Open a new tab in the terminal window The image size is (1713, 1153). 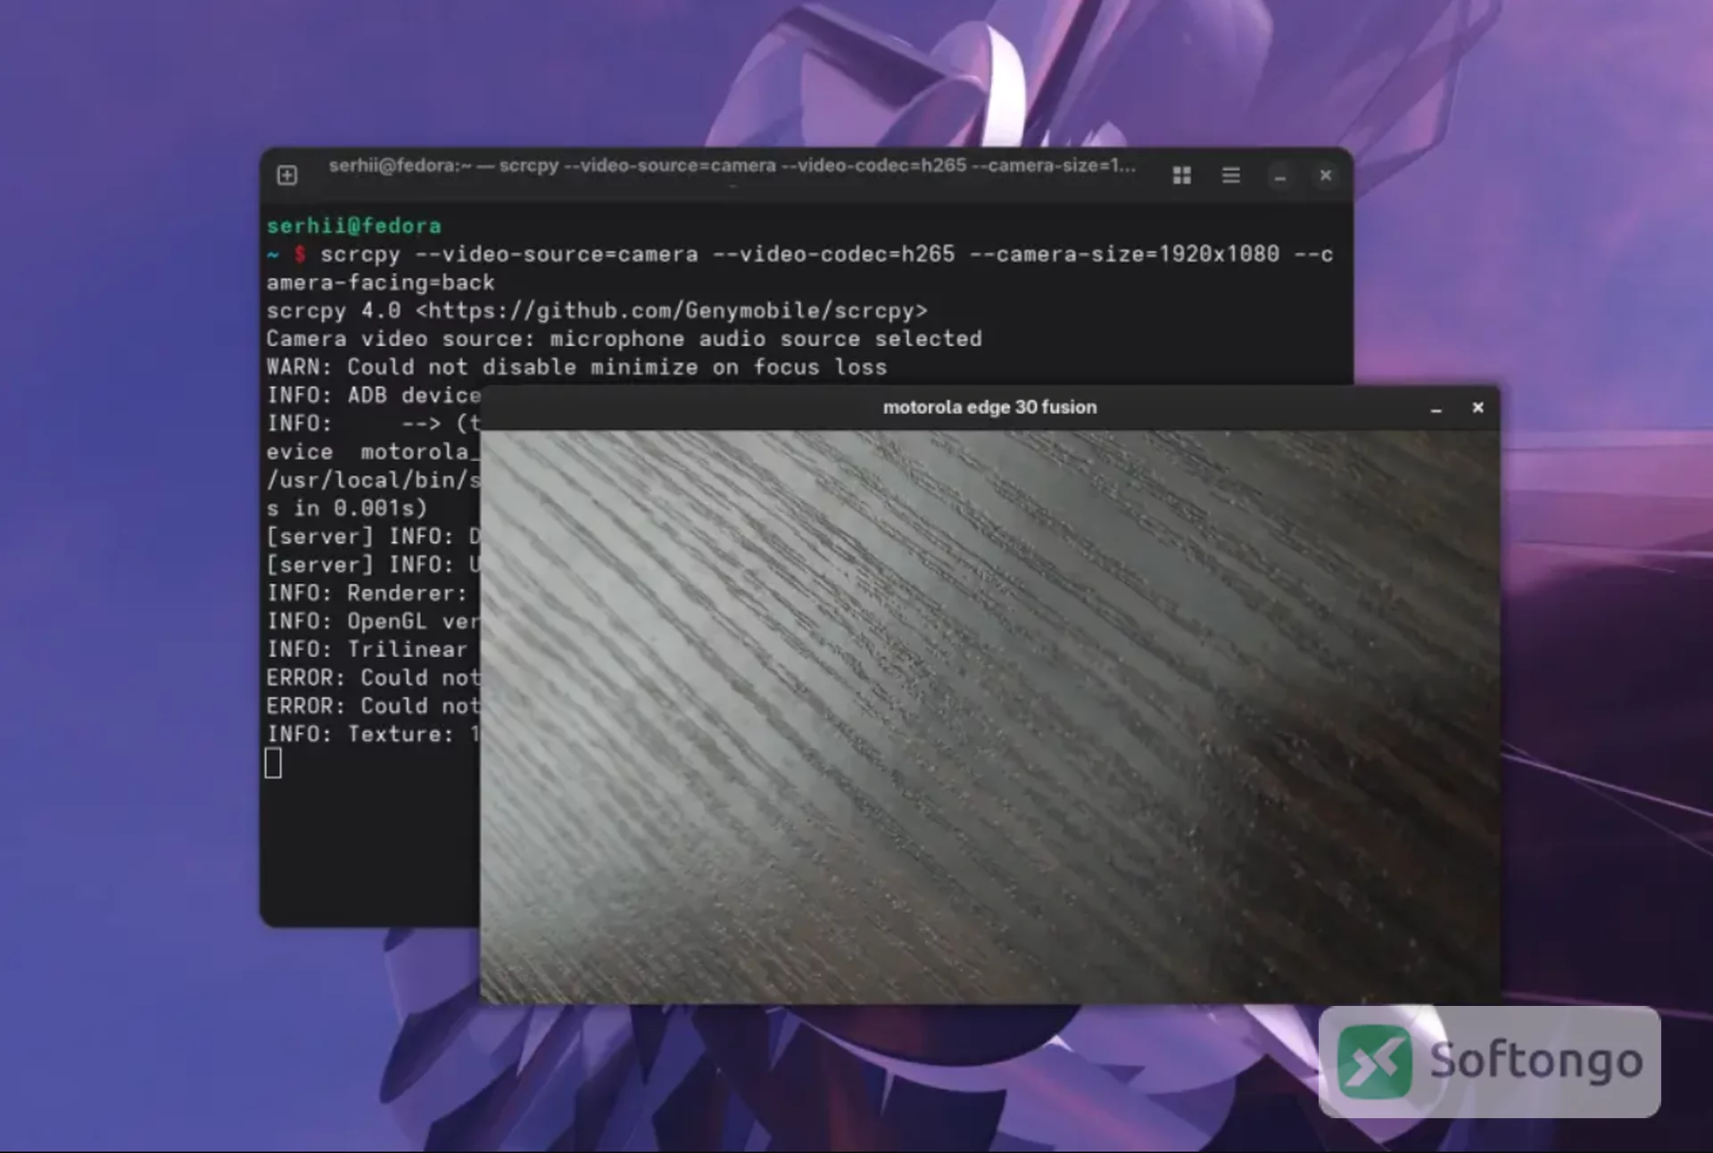286,175
